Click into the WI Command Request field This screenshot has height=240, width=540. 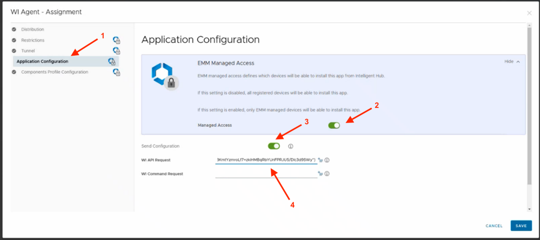click(266, 174)
